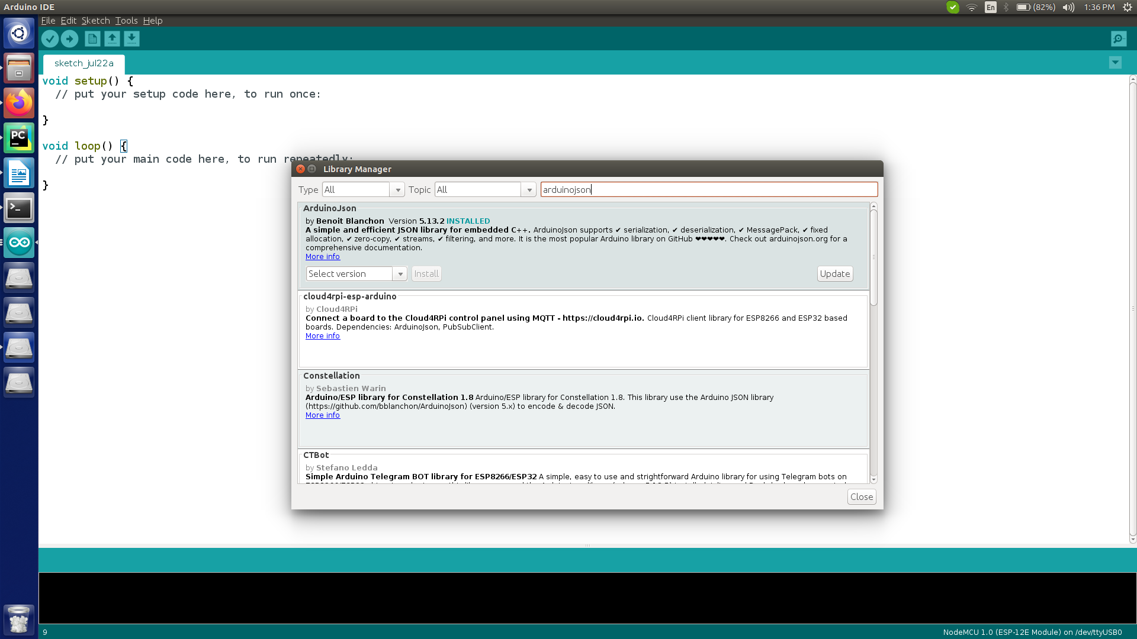Launch Terminal from the dock

19,208
